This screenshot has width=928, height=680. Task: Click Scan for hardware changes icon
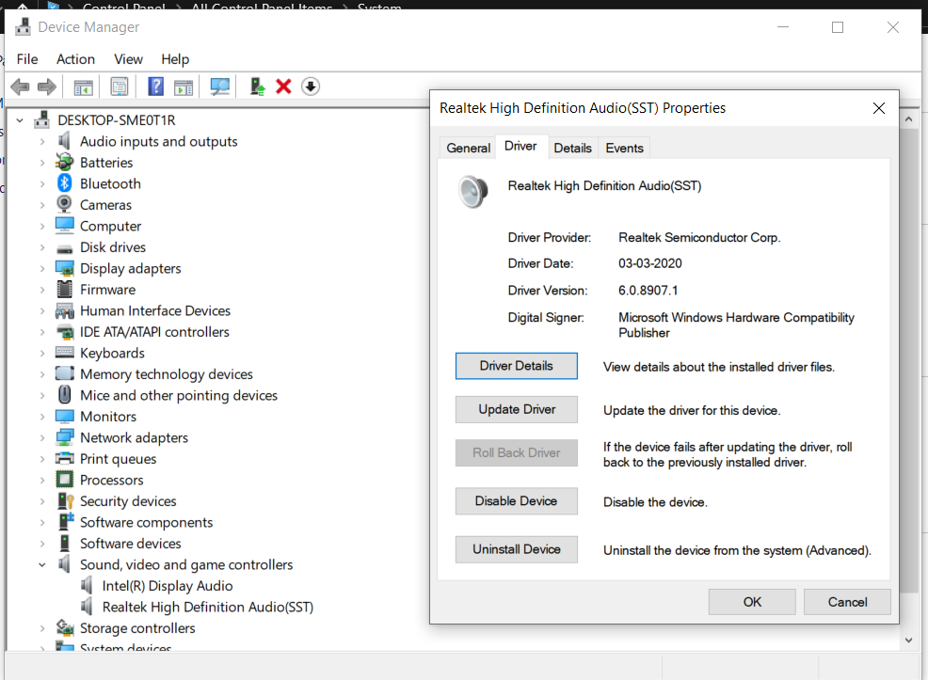pos(220,87)
